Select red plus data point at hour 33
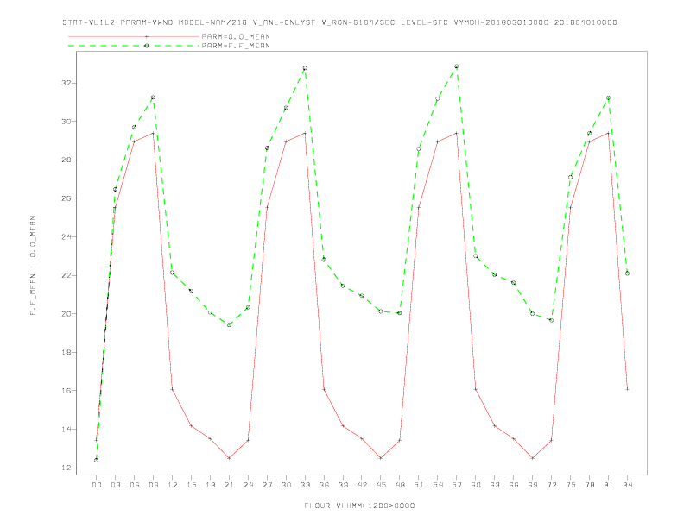 pyautogui.click(x=305, y=134)
